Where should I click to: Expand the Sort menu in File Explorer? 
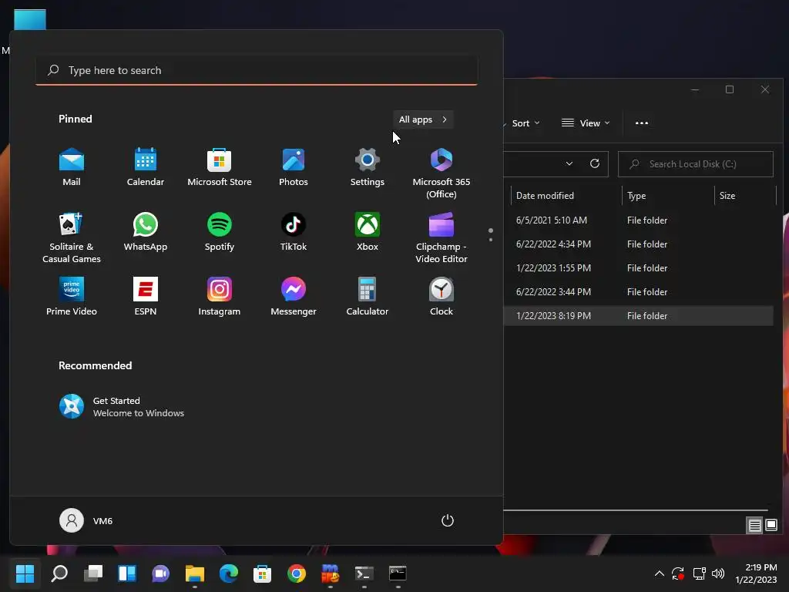pyautogui.click(x=524, y=123)
